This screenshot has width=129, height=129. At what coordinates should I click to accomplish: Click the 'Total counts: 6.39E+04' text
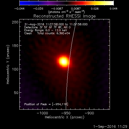[x=53, y=33]
